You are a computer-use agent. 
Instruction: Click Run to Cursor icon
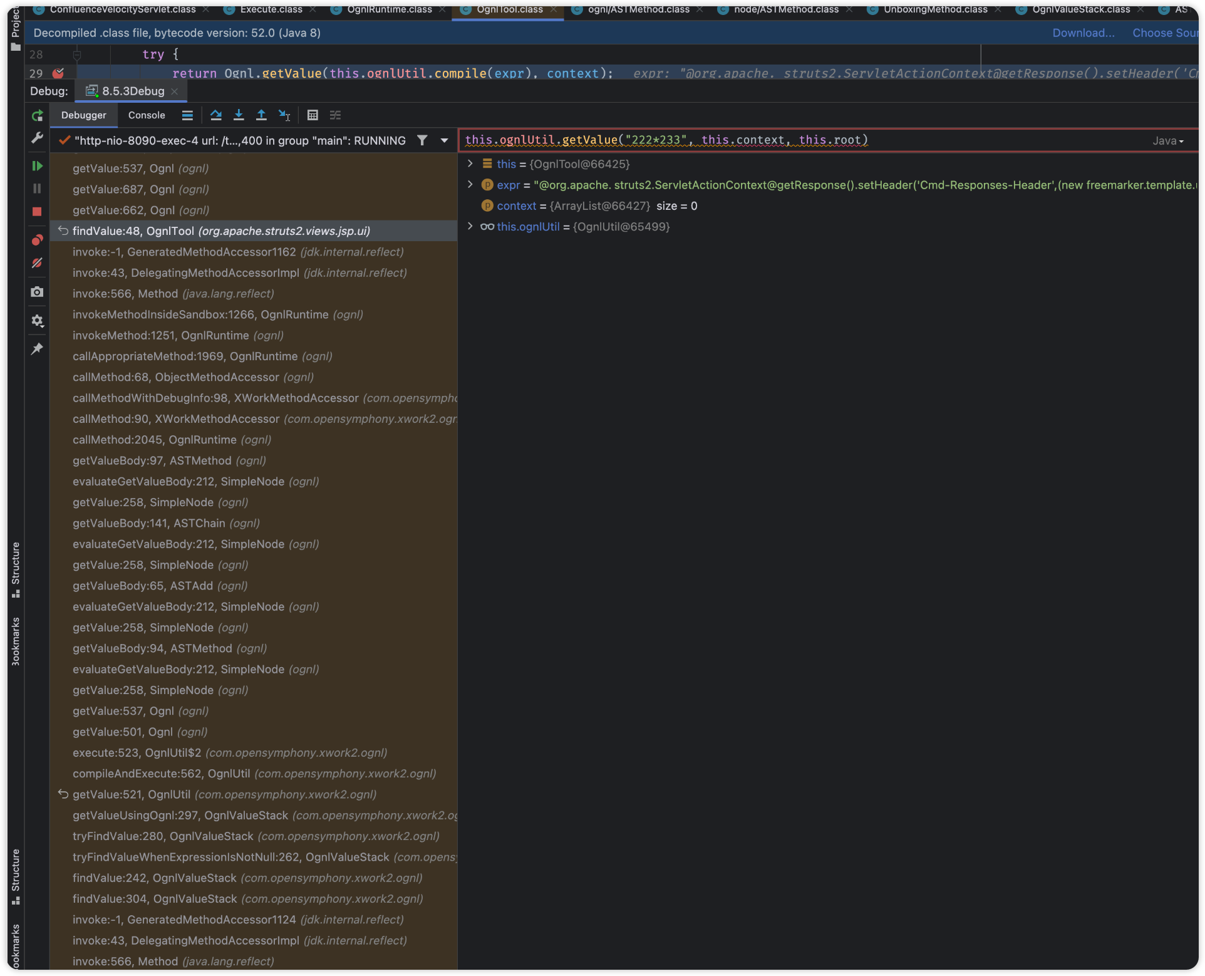pyautogui.click(x=284, y=115)
